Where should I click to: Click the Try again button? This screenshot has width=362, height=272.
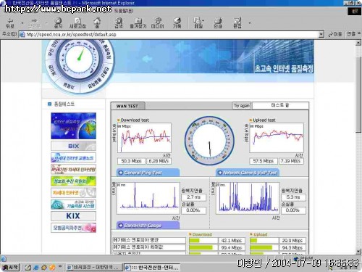coord(242,106)
